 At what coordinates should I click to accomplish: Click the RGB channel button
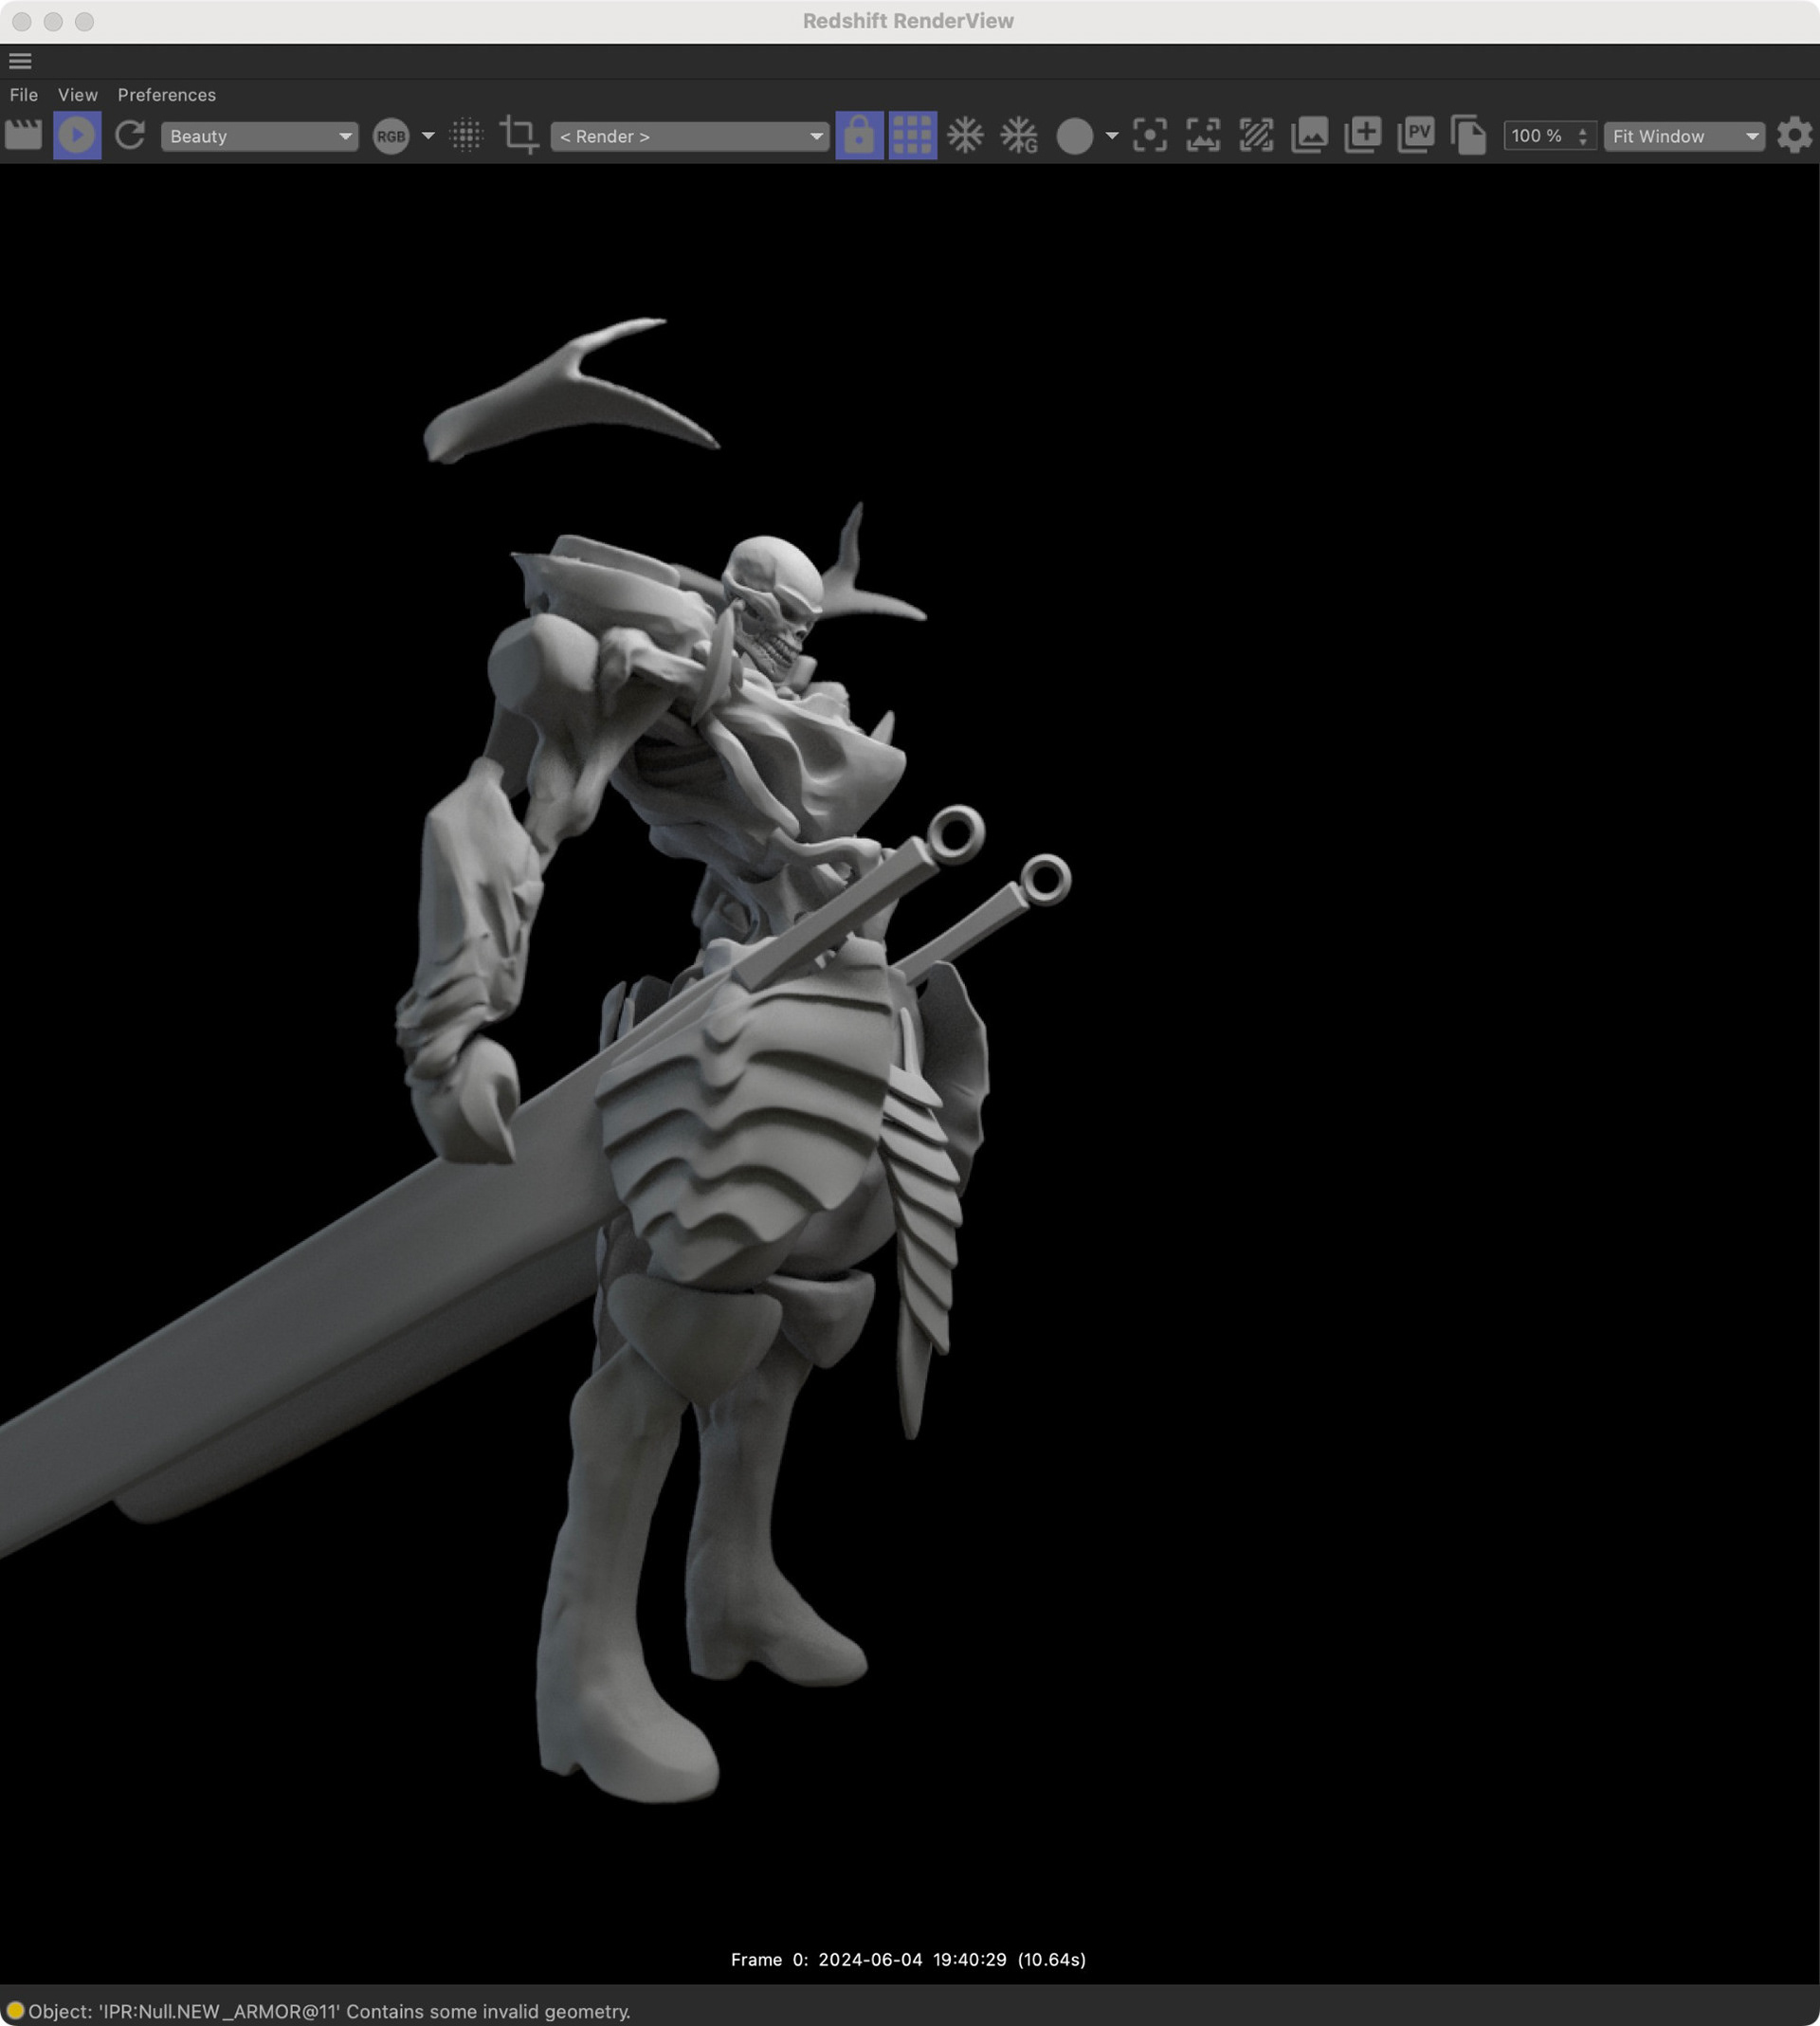(x=391, y=136)
